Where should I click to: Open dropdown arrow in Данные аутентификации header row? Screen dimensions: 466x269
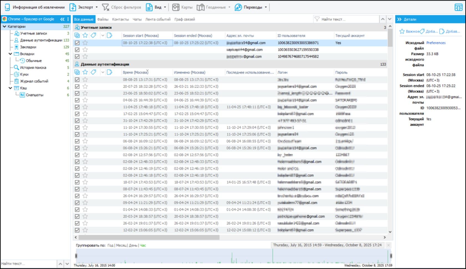pos(103,72)
